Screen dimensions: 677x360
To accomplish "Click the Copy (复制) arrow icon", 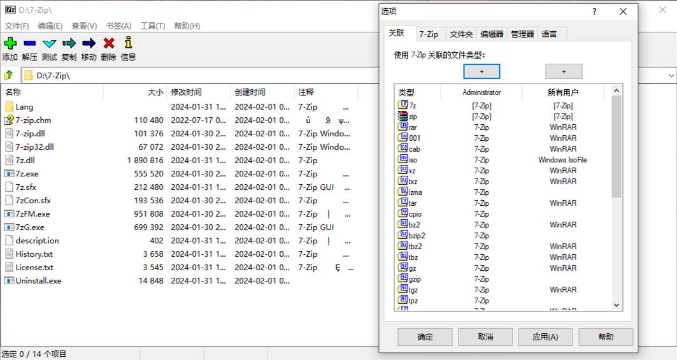I will click(69, 43).
